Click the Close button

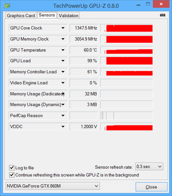[151, 187]
